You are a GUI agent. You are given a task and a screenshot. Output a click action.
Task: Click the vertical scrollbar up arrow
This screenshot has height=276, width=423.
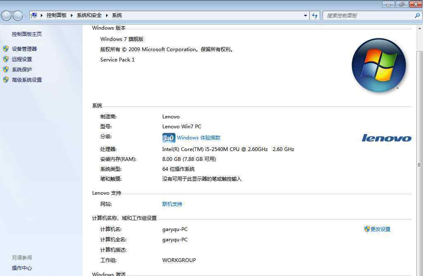pyautogui.click(x=420, y=28)
